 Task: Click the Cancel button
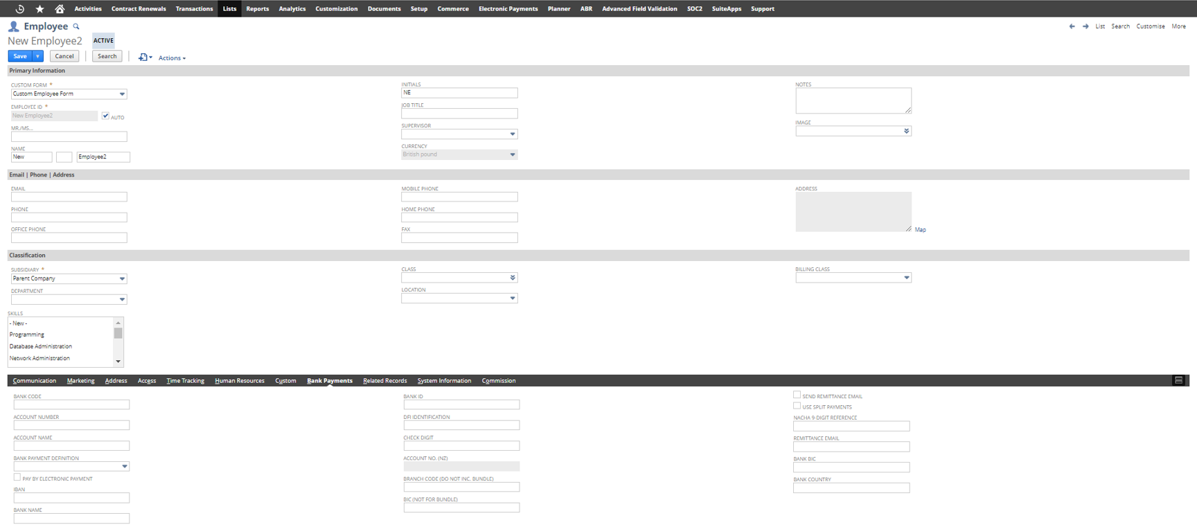tap(64, 56)
